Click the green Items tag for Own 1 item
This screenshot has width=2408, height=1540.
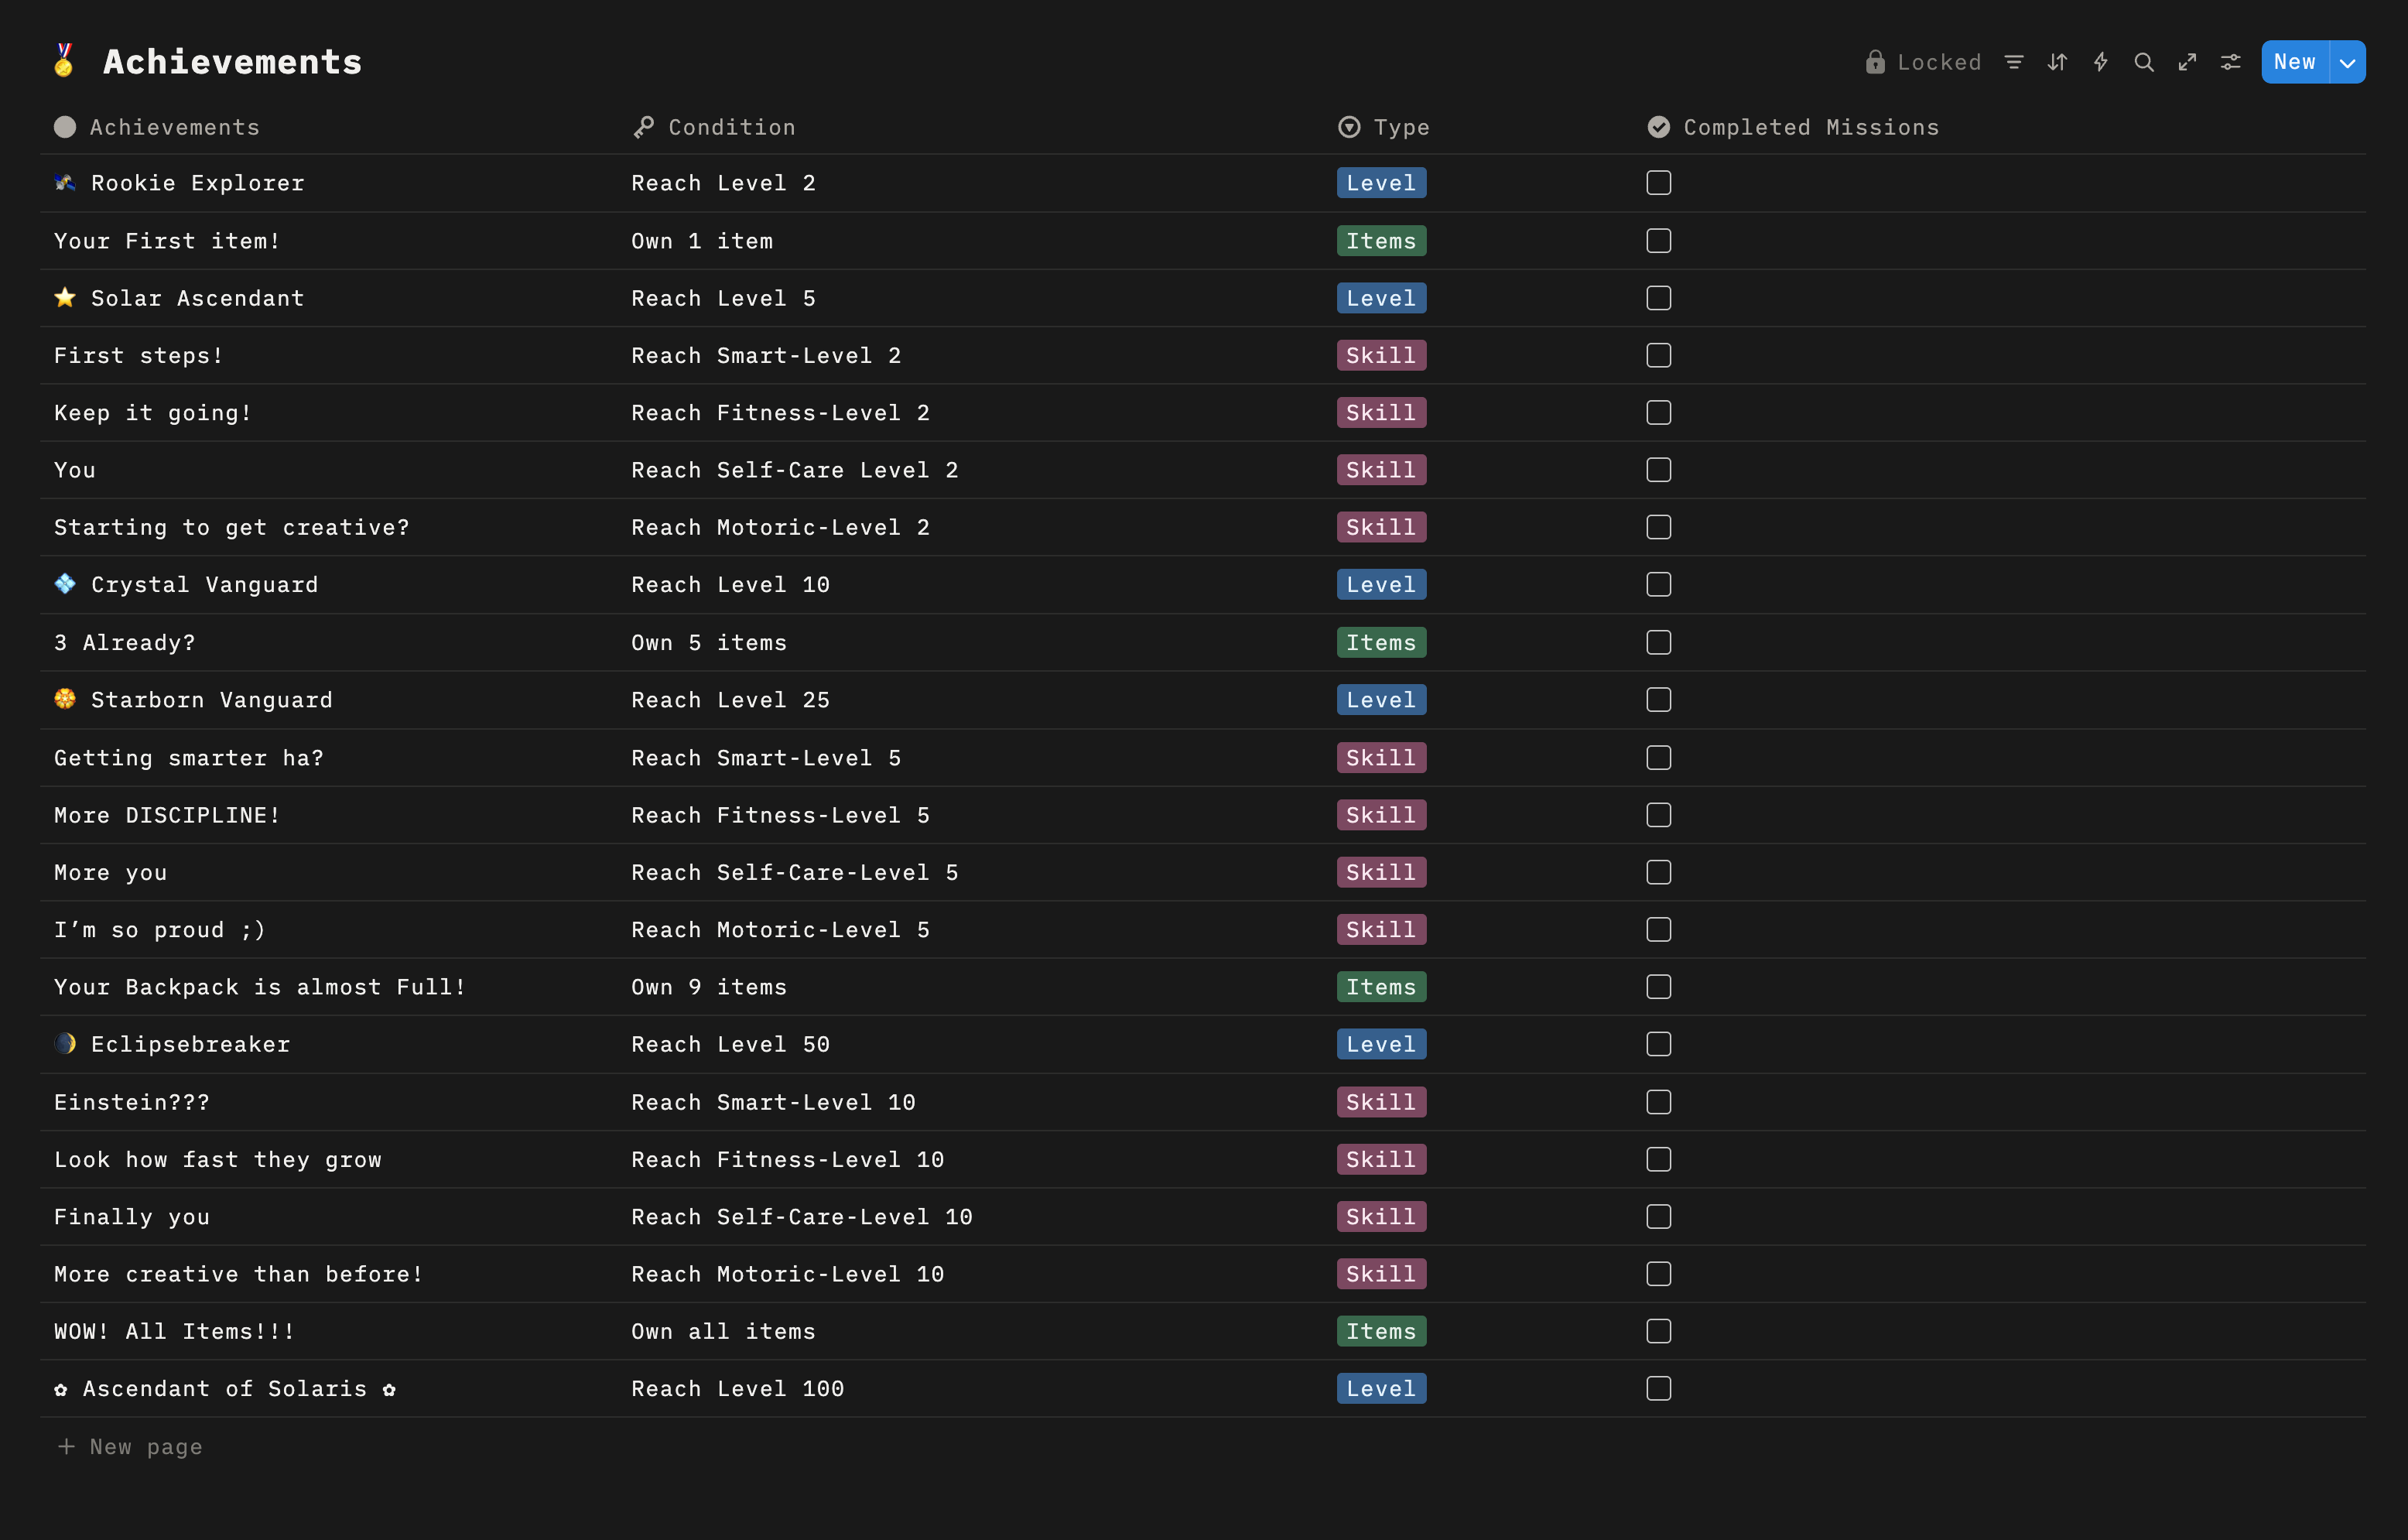click(x=1380, y=241)
